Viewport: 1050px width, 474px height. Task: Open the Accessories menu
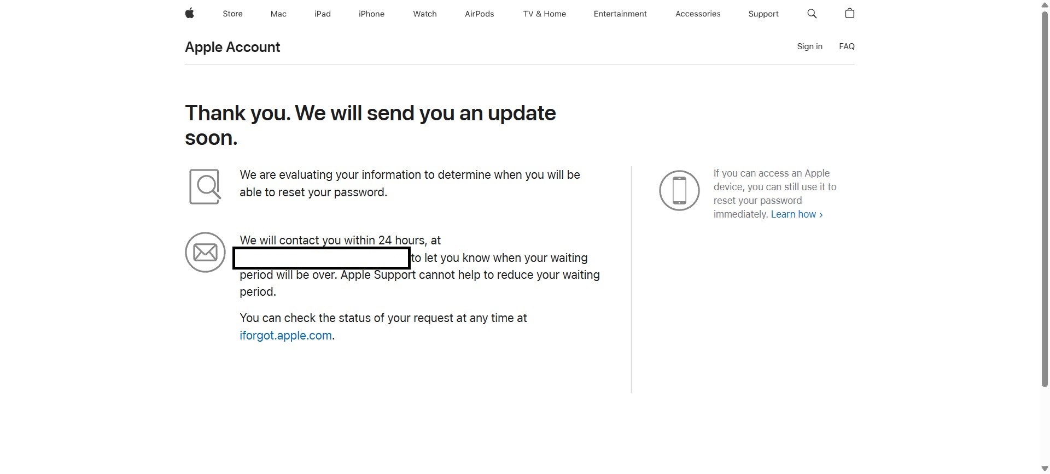point(698,14)
